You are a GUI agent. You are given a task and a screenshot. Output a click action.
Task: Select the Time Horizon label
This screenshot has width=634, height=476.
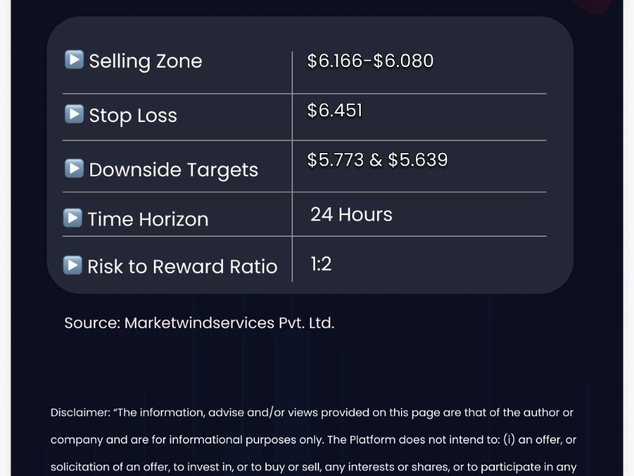coord(148,219)
